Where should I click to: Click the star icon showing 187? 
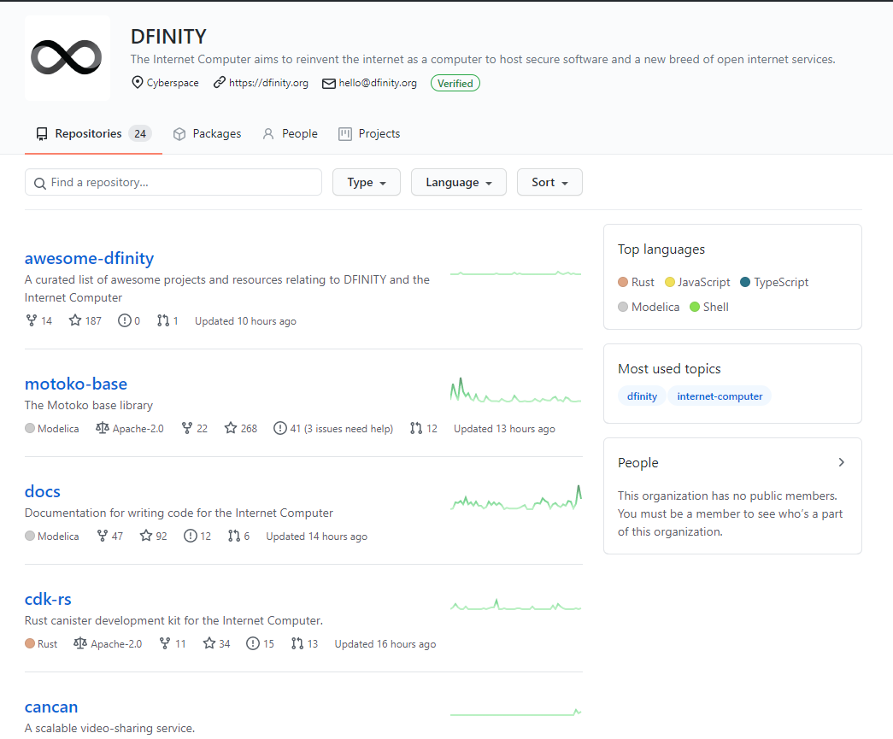pyautogui.click(x=75, y=320)
